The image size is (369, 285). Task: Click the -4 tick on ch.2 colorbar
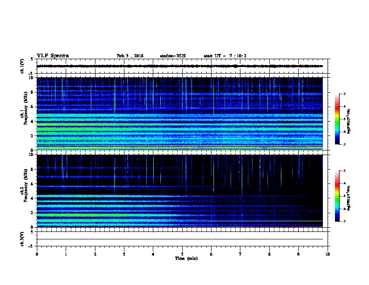click(343, 183)
